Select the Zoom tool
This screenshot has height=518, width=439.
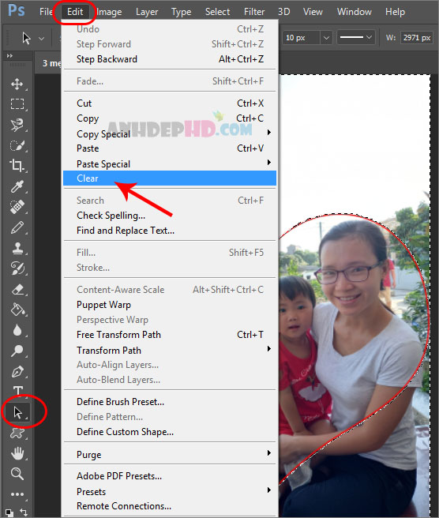point(17,474)
